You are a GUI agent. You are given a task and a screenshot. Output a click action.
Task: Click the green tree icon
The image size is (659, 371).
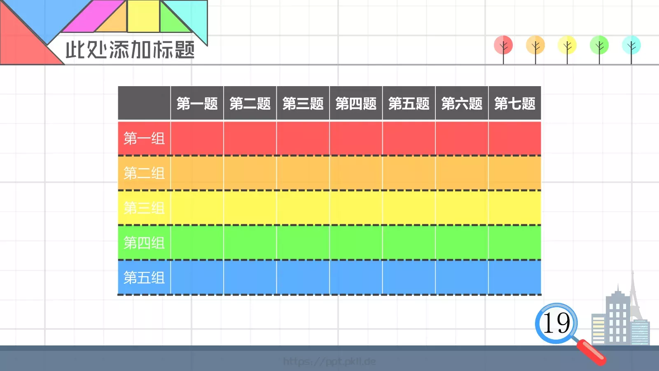pos(599,49)
